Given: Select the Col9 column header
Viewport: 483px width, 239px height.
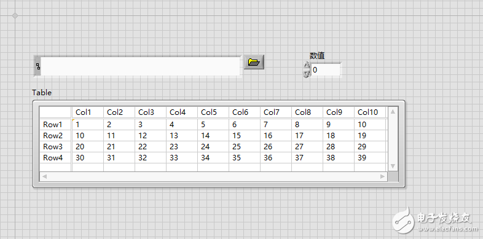Looking at the screenshot, I should point(339,112).
